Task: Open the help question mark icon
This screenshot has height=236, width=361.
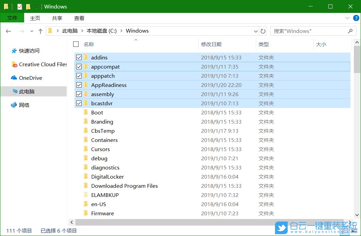Action: tap(356, 18)
